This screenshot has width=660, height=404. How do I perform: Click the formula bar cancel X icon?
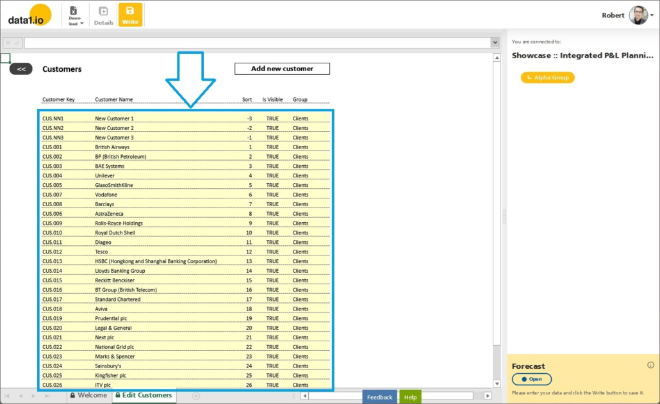tap(8, 43)
